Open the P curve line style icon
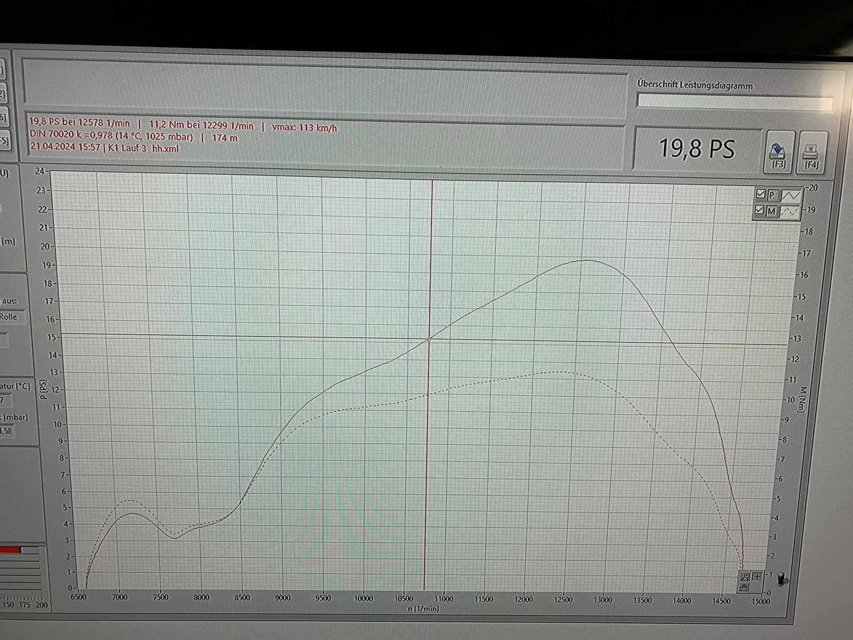This screenshot has height=640, width=853. (791, 195)
